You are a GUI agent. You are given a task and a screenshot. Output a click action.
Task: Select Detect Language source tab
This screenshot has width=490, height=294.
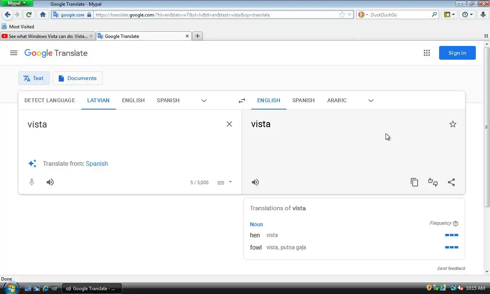50,100
